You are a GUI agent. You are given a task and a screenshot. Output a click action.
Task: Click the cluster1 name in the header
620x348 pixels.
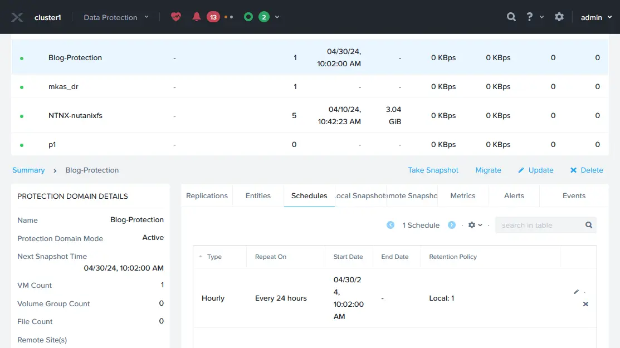click(x=48, y=17)
